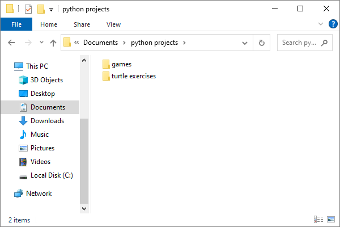
Task: Go back using the Back arrow
Action: coord(11,43)
